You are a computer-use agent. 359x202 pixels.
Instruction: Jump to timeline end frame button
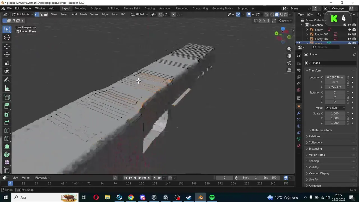149,178
